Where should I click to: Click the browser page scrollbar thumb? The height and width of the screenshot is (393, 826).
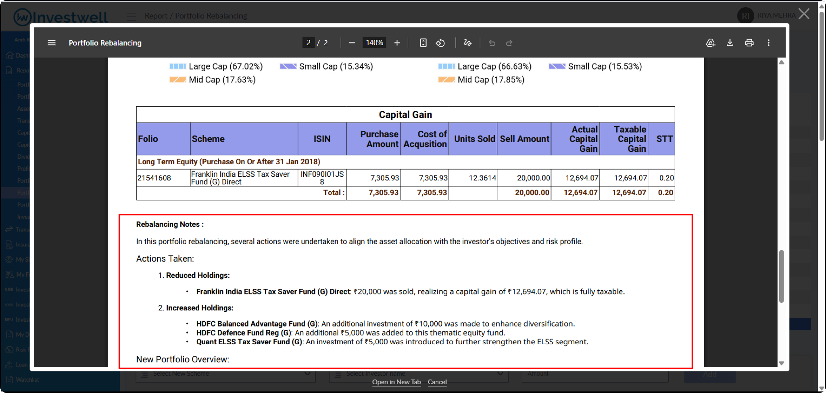[822, 77]
